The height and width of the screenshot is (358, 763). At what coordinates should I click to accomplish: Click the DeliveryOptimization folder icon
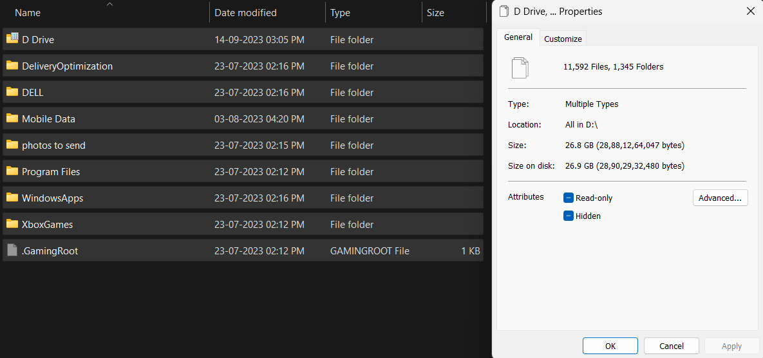[x=12, y=66]
